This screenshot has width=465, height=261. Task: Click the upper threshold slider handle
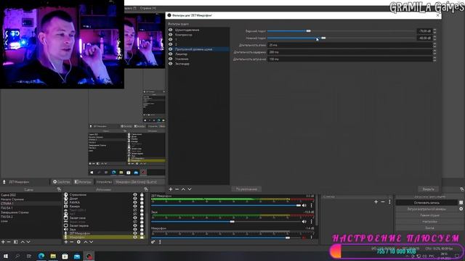click(x=308, y=30)
